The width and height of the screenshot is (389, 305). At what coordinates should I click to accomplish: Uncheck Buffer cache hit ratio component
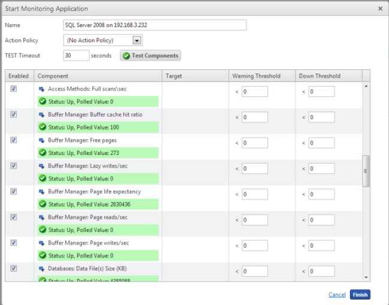point(13,114)
